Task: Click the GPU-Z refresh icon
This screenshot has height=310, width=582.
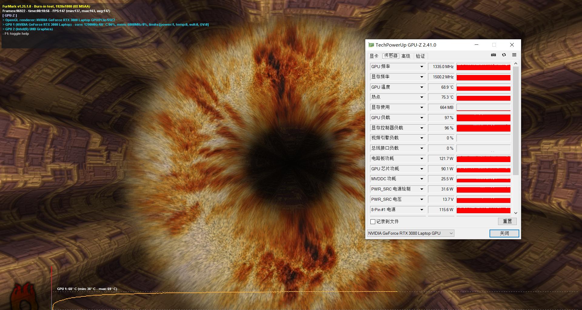Action: [x=504, y=55]
